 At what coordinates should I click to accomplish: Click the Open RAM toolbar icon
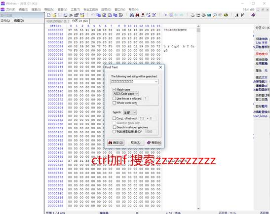(204, 15)
